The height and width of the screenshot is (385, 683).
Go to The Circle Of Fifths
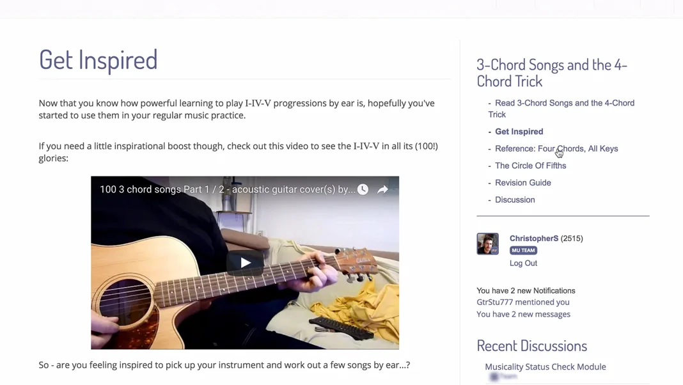coord(531,166)
